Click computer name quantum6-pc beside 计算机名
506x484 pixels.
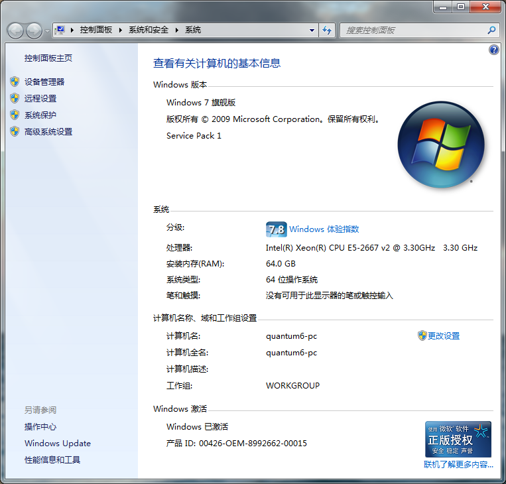tap(291, 336)
